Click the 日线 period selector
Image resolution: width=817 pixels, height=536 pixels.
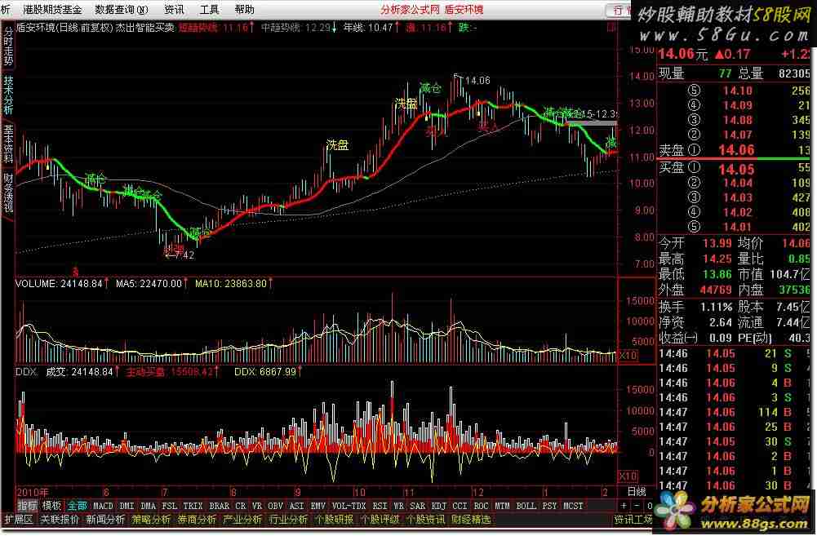[635, 492]
